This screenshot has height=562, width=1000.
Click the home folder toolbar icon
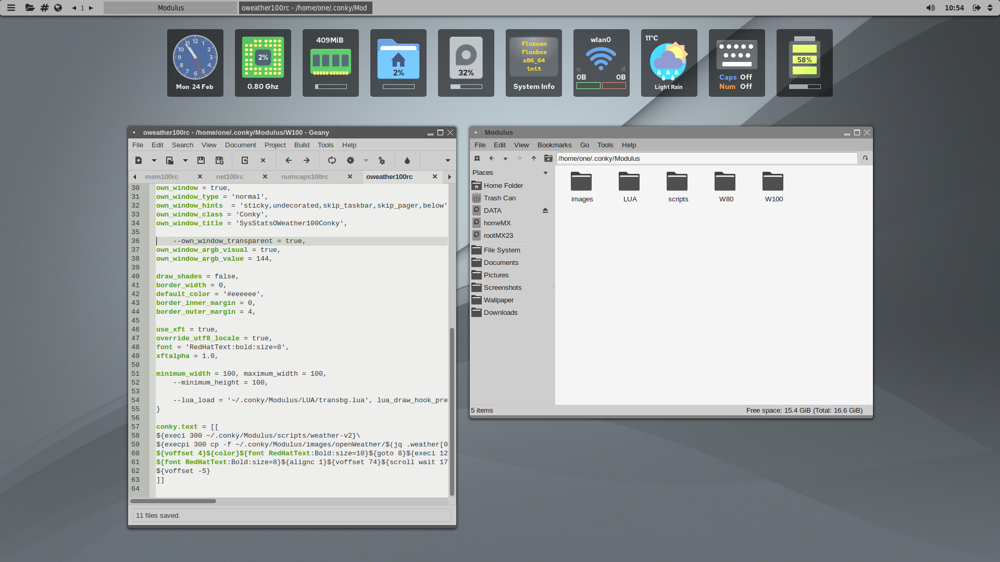point(548,159)
